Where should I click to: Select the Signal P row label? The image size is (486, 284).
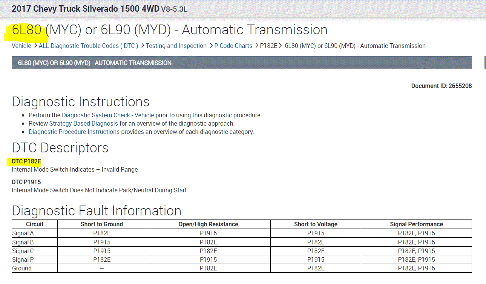23,259
